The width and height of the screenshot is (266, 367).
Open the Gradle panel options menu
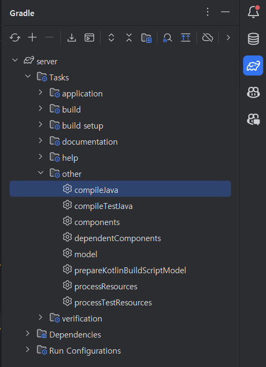coord(208,12)
